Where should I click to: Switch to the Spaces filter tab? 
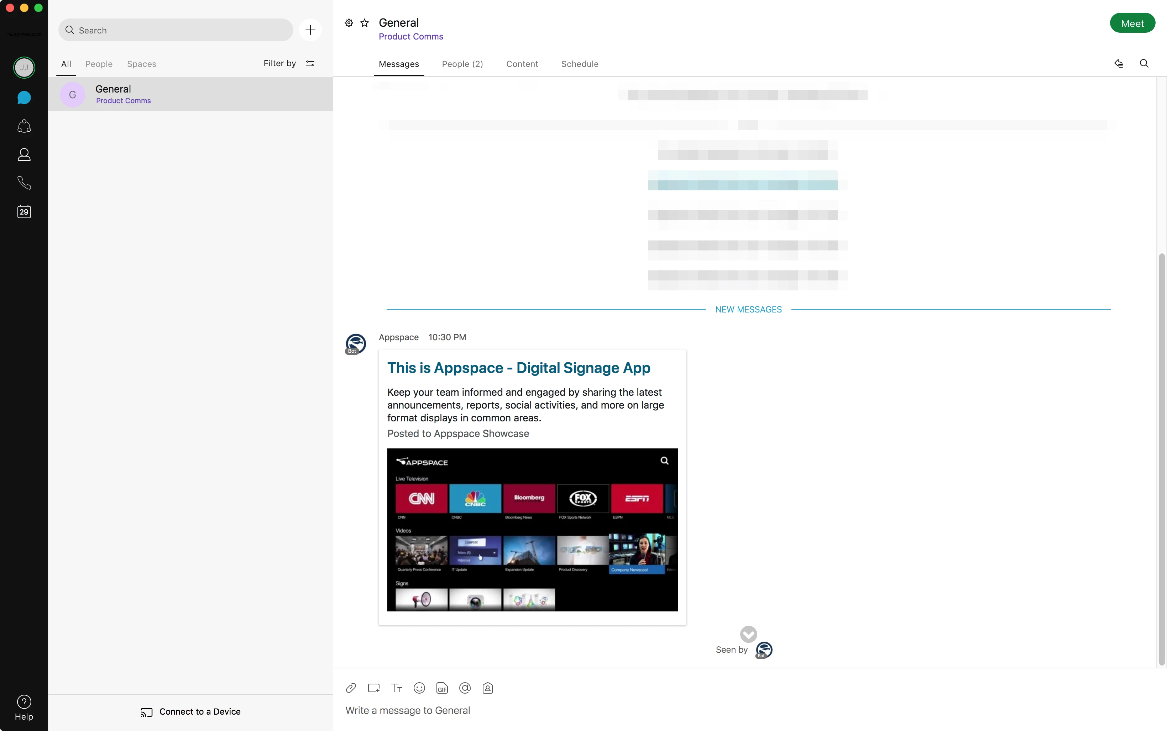(141, 64)
